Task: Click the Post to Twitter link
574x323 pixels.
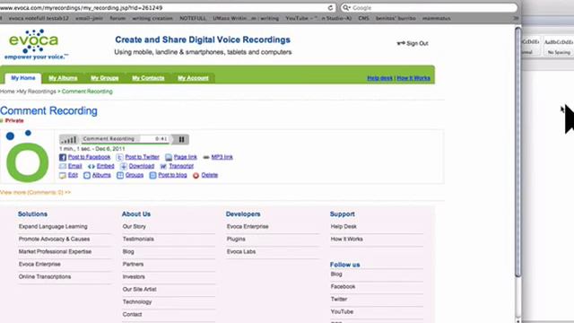Action: click(142, 157)
